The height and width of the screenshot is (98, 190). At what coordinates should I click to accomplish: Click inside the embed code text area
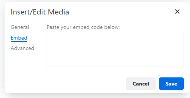tap(115, 49)
